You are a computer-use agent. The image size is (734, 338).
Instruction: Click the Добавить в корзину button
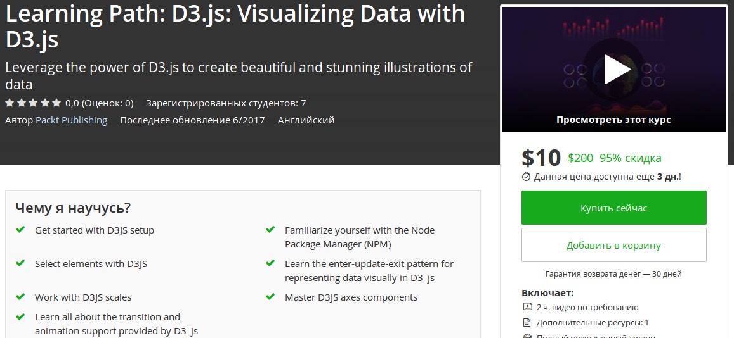click(x=613, y=245)
